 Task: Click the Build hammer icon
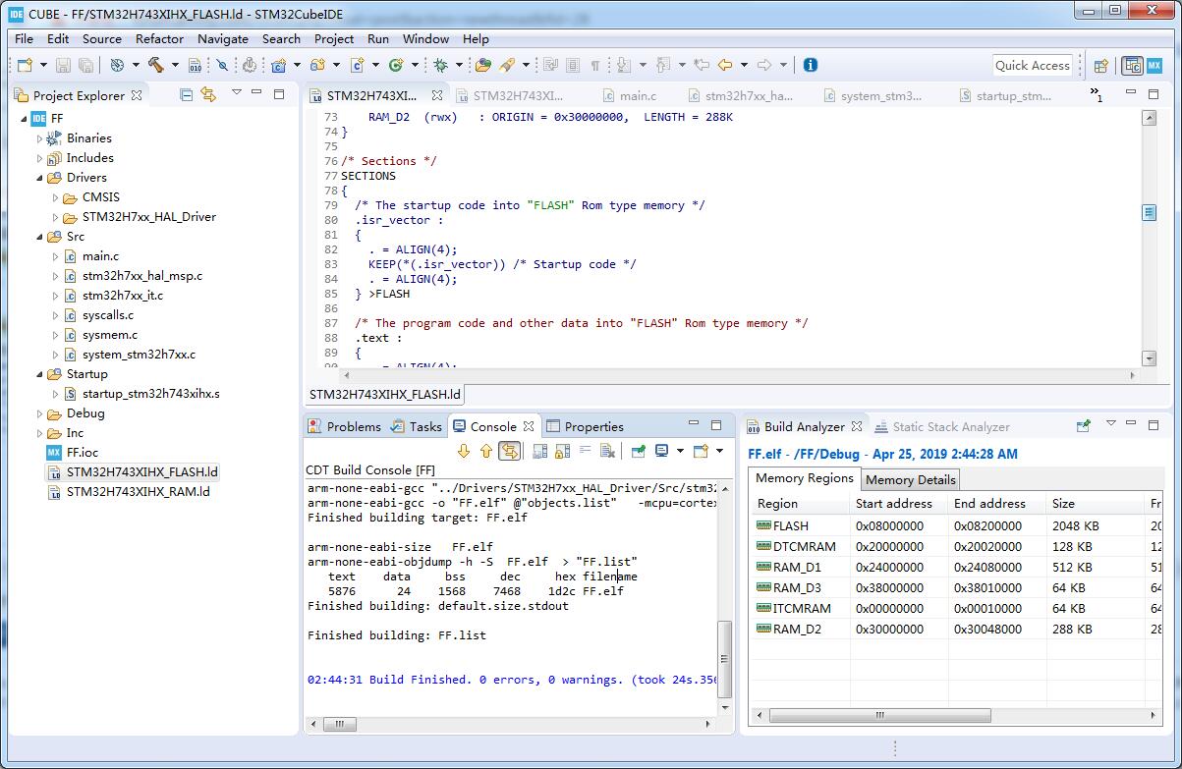point(155,65)
